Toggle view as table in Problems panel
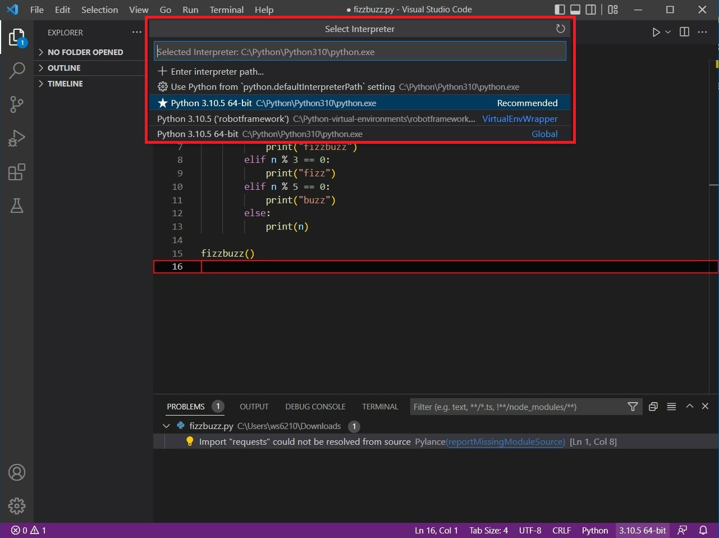Screen dimensions: 719x538 click(x=671, y=407)
